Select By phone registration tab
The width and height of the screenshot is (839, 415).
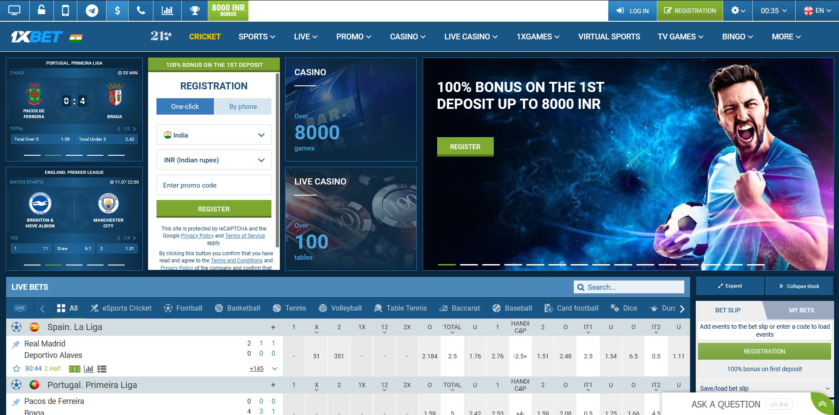coord(243,107)
